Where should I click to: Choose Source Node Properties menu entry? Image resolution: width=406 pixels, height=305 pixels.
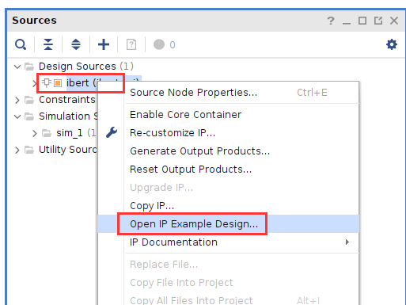pyautogui.click(x=229, y=93)
